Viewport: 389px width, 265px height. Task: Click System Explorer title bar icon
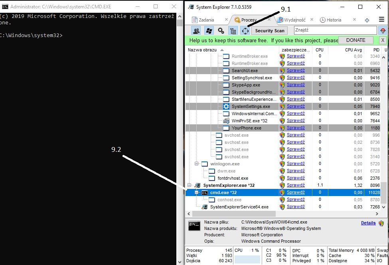pos(191,7)
